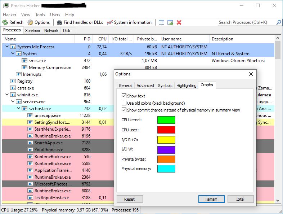Viewport: 283px width, 214px height.
Task: Open the General tab in Options
Action: (126, 86)
